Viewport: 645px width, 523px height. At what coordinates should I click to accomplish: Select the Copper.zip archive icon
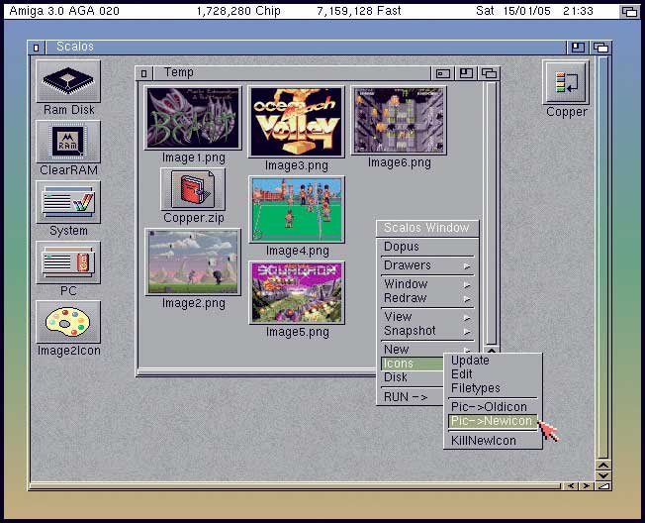coord(193,189)
